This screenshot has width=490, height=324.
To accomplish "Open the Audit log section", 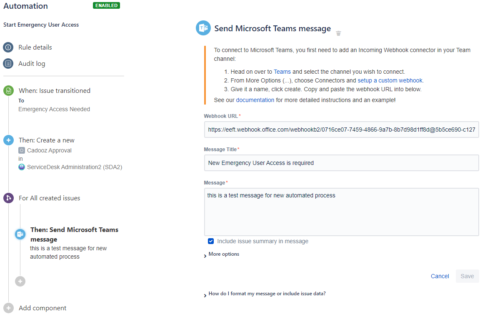I will 32,63.
